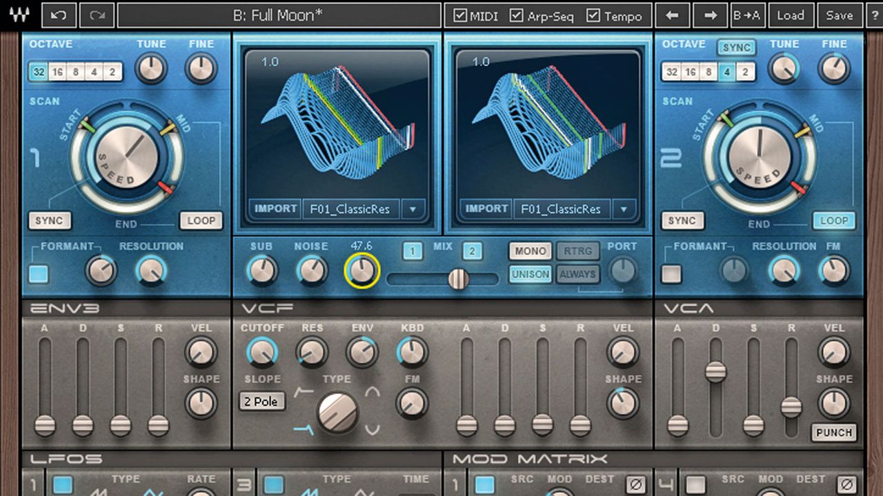Select octave 16 on oscillator 2
Image resolution: width=883 pixels, height=496 pixels.
(x=691, y=72)
